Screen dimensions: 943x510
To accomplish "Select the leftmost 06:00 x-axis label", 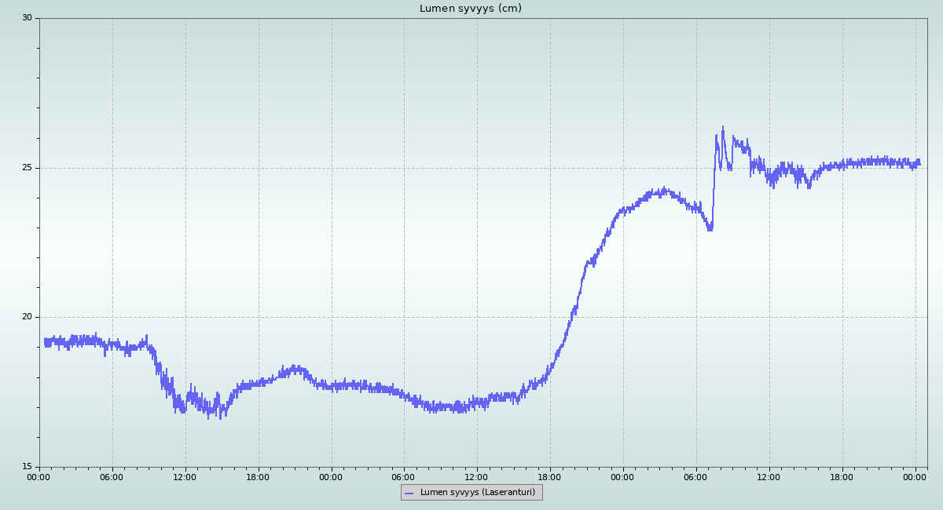I will (112, 476).
